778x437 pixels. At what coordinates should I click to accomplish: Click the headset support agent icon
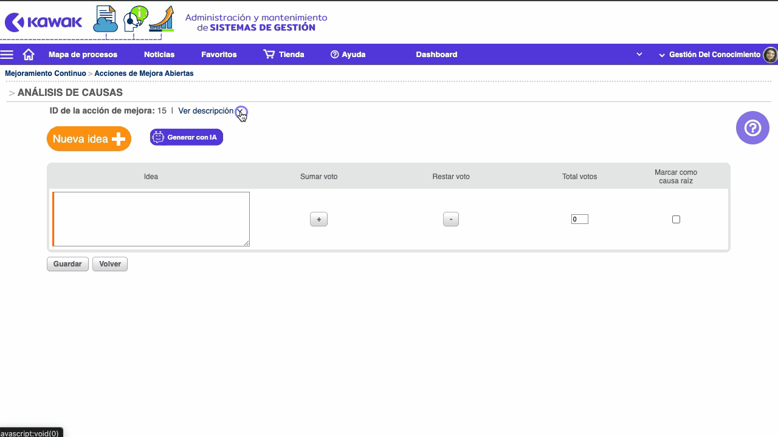click(x=134, y=19)
